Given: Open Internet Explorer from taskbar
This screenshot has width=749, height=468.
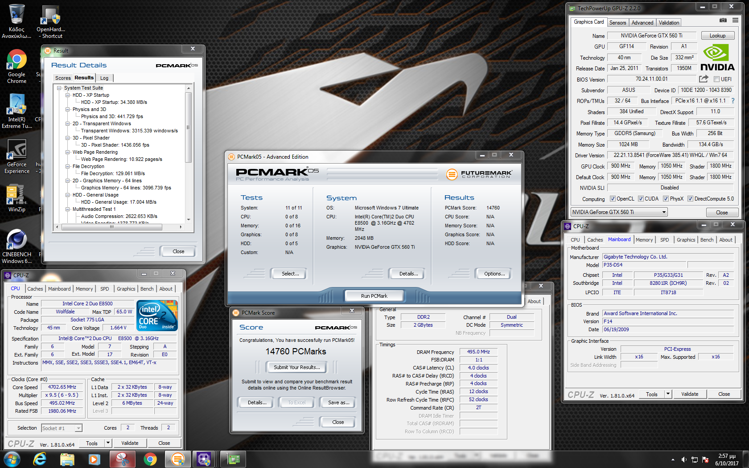Looking at the screenshot, I should [40, 459].
